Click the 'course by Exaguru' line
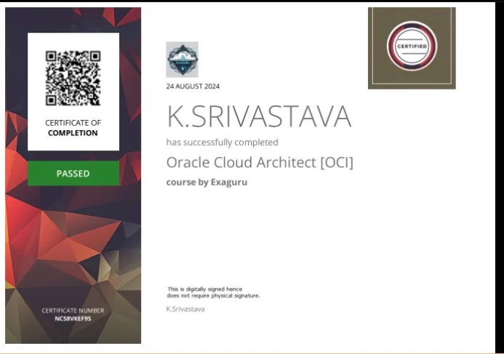This screenshot has height=354, width=504. point(207,182)
